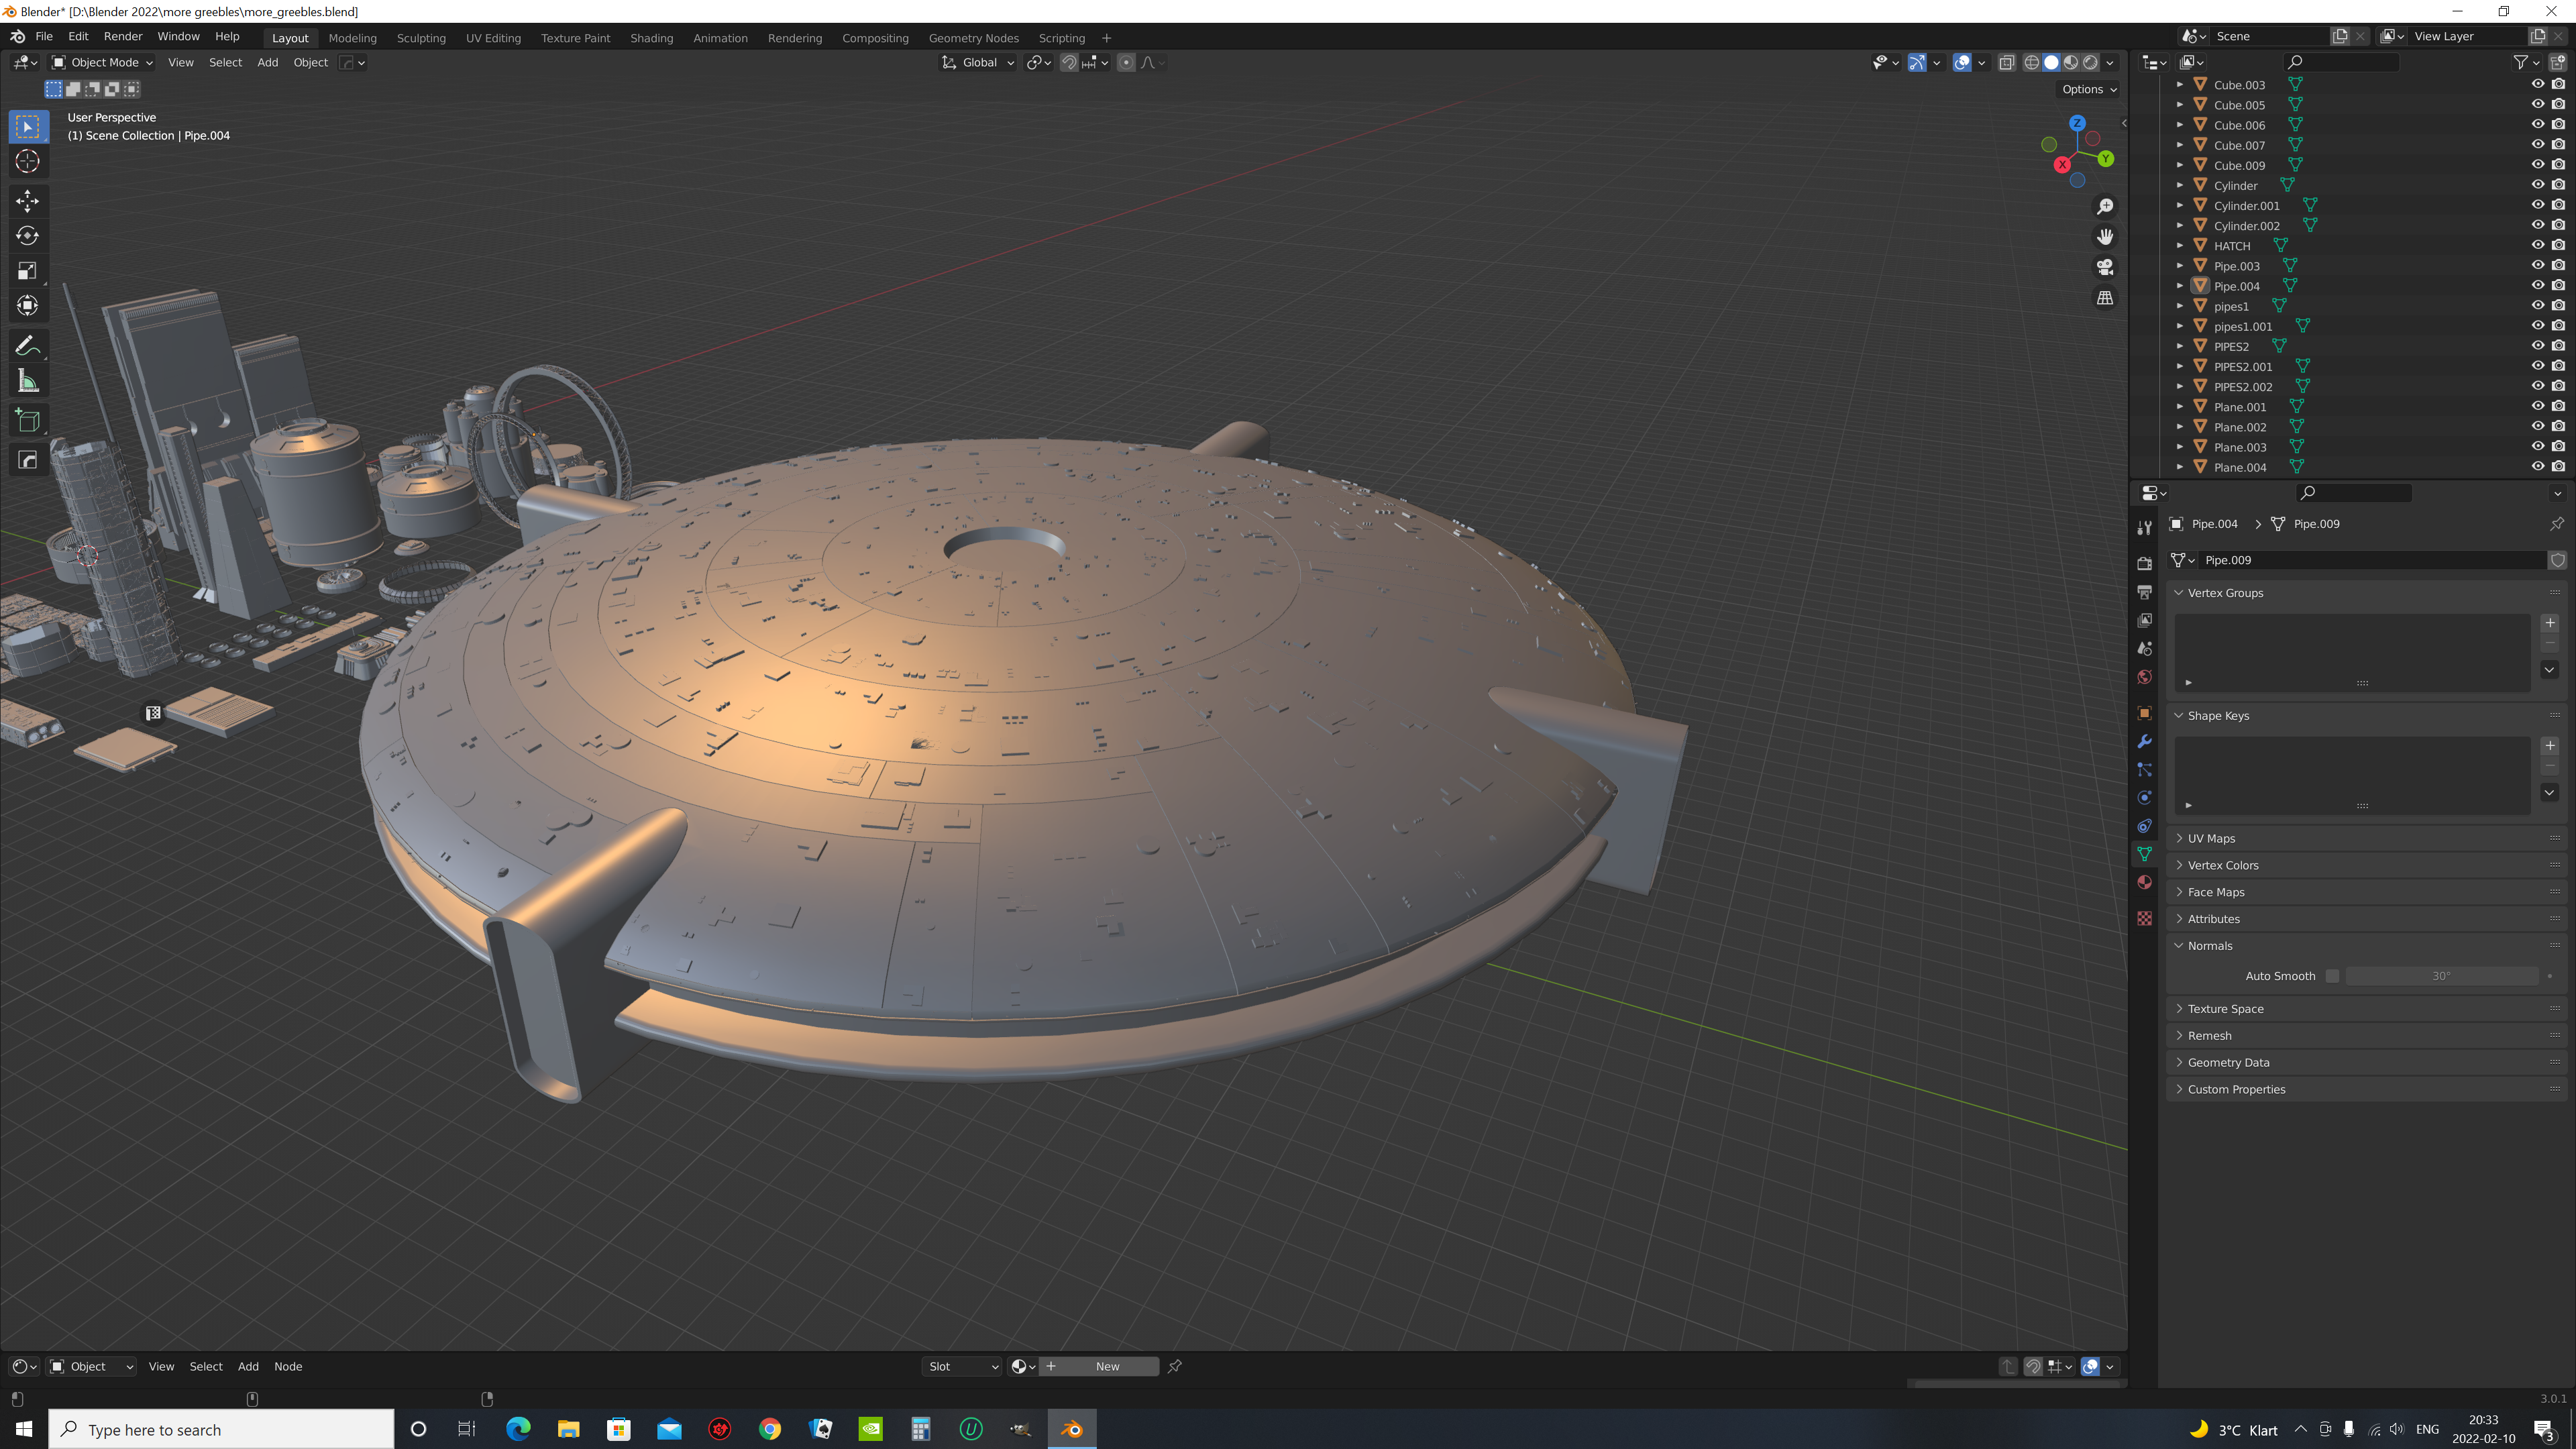Screen dimensions: 2576x1449
Task: Select the Annotate tool
Action: coord(27,345)
